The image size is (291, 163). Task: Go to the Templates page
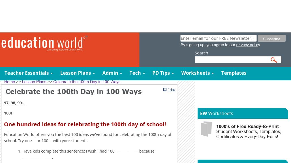click(234, 73)
